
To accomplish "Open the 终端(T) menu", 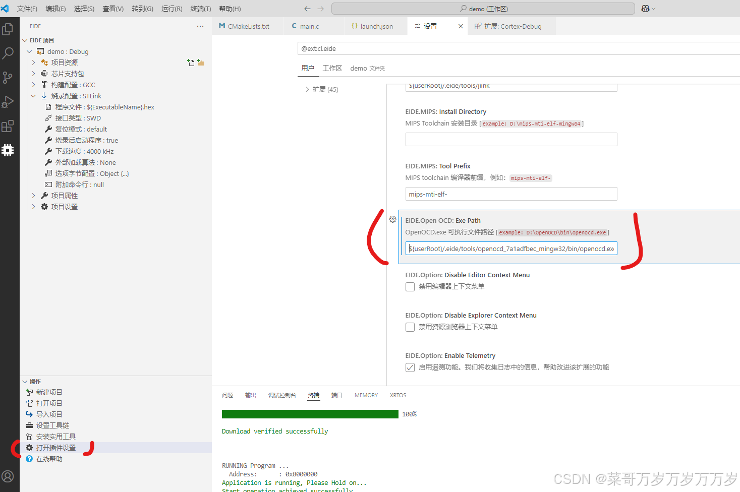I will click(x=201, y=9).
